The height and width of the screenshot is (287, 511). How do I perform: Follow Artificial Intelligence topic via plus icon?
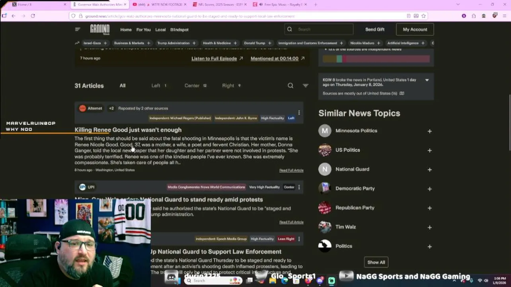423,43
